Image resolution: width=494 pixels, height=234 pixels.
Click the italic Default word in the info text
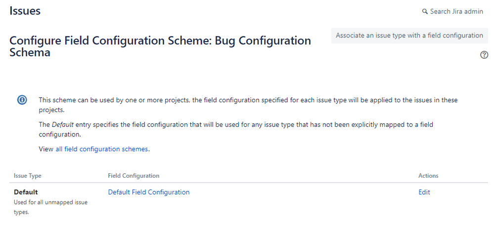[63, 124]
